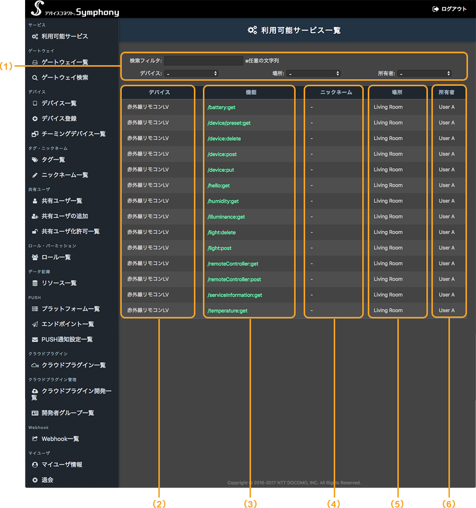Viewport: 476px width, 508px height.
Task: Click the envelope icon for PUSH通知設定一覧
Action: 35,340
